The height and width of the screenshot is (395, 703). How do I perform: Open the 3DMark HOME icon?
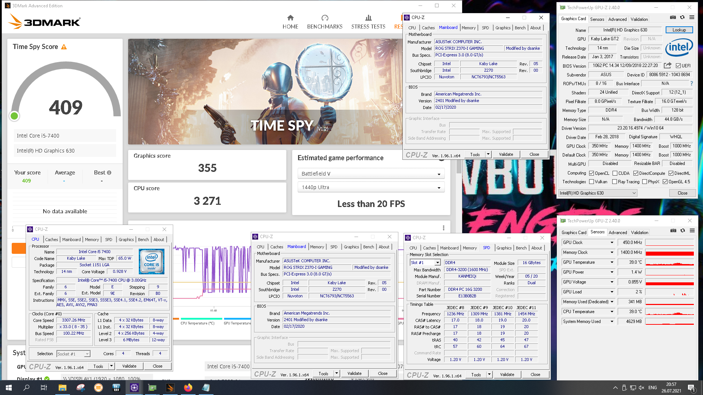(x=290, y=18)
